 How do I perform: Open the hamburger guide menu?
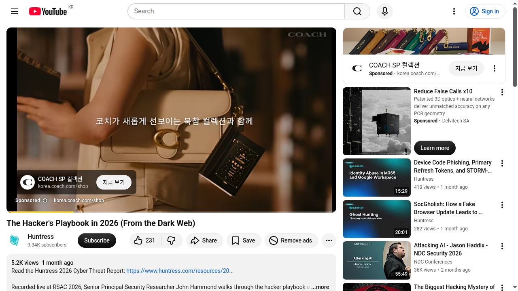click(x=15, y=11)
